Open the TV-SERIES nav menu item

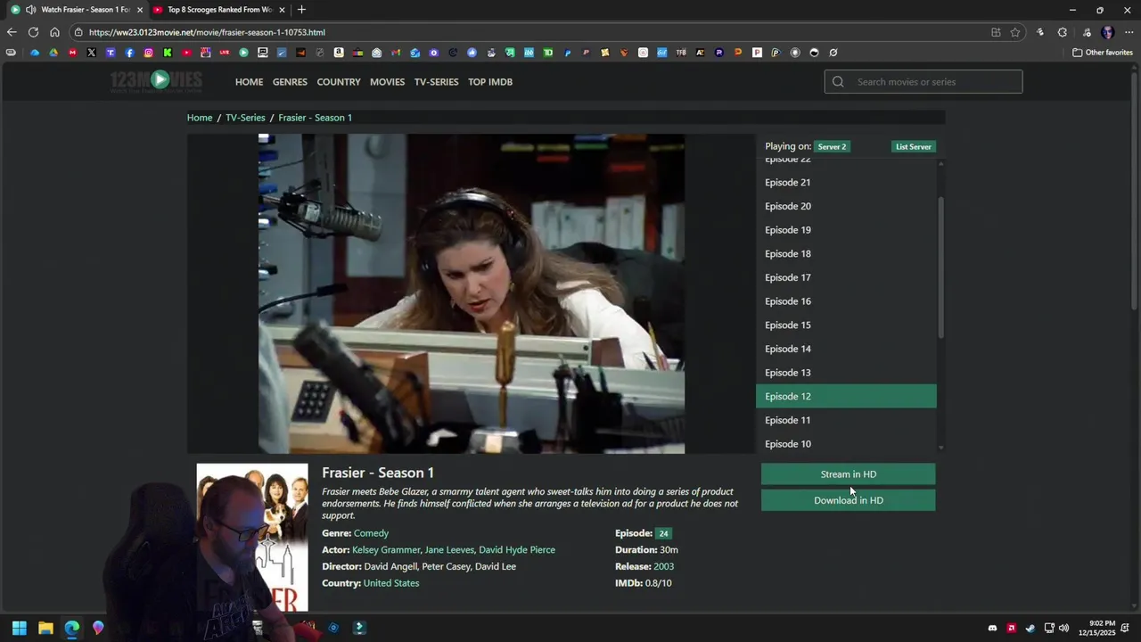coord(436,82)
